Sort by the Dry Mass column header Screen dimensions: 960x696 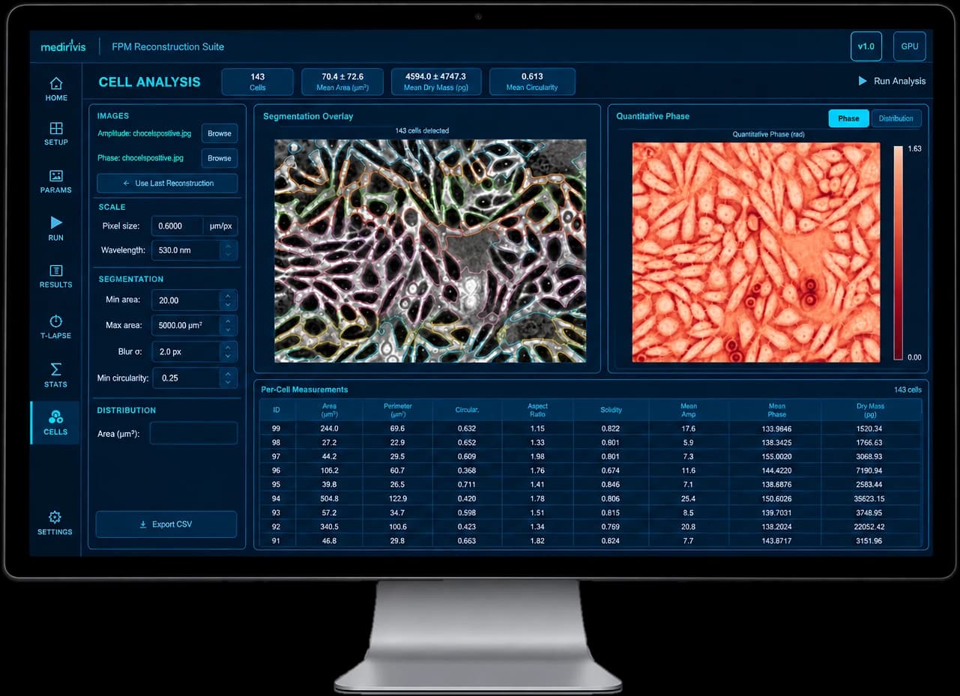coord(870,410)
